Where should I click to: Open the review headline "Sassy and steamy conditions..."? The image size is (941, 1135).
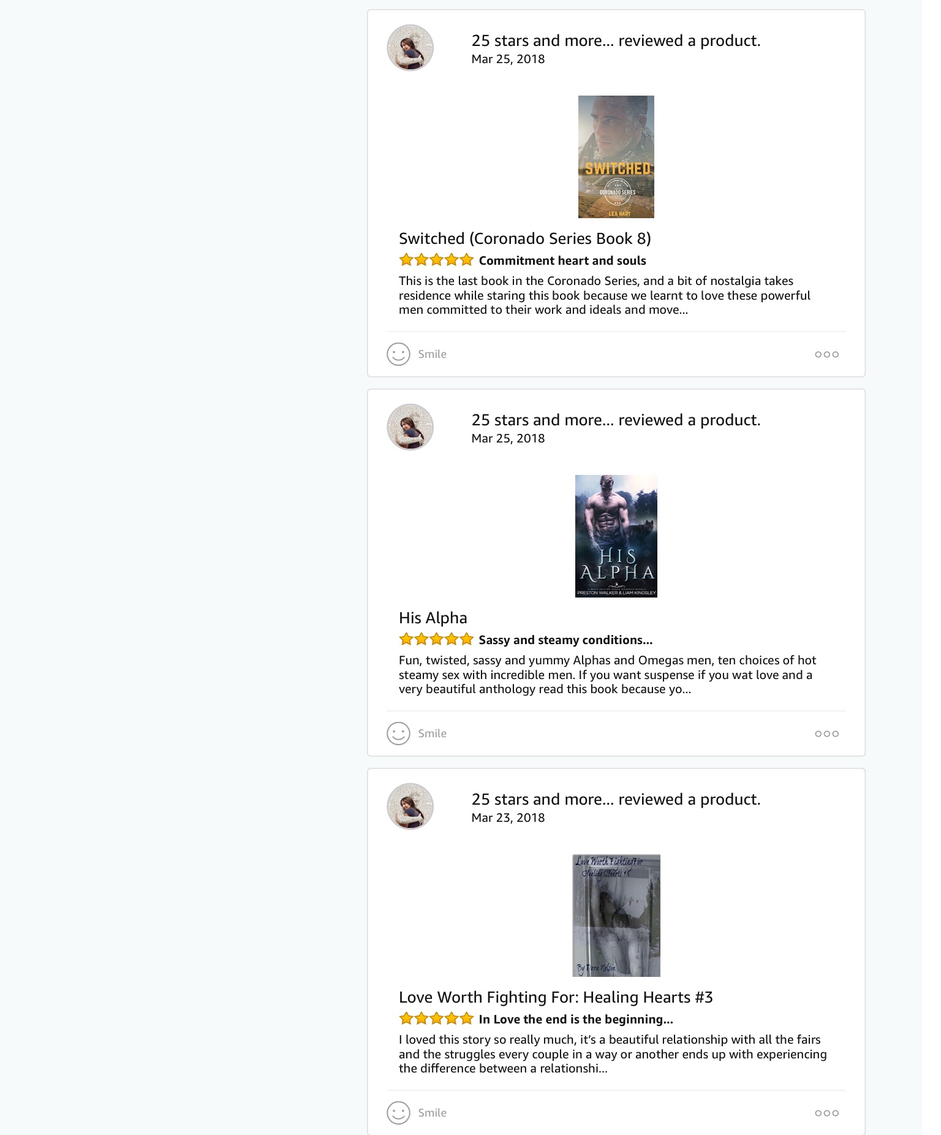565,640
